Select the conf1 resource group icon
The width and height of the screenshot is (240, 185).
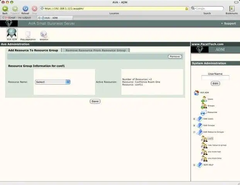pyautogui.click(x=204, y=139)
